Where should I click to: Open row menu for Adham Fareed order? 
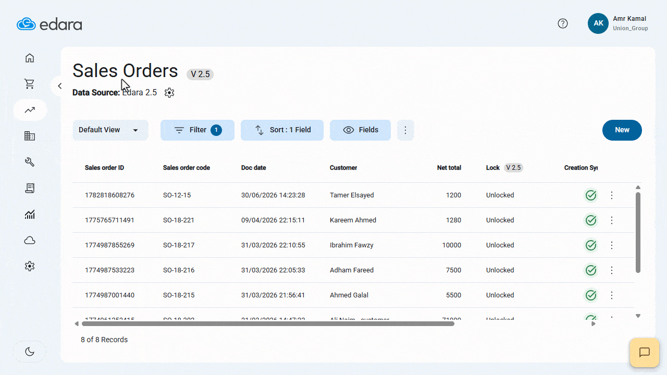tap(612, 270)
